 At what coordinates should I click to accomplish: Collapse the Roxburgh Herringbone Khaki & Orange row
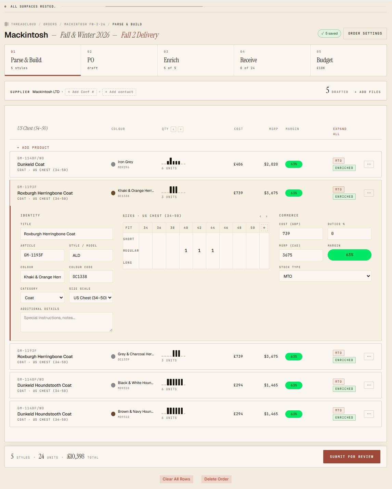196,193
